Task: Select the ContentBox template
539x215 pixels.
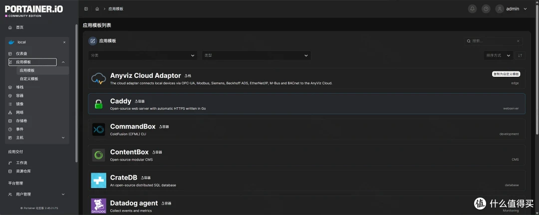Action: (306, 155)
